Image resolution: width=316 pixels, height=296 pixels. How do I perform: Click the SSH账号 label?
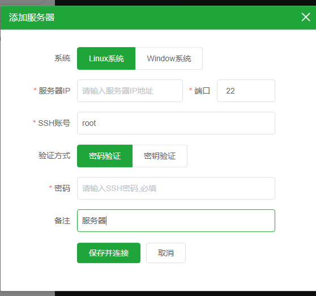[54, 123]
